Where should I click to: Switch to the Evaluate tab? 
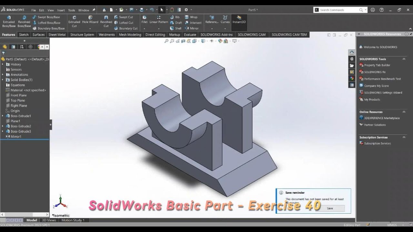[190, 34]
